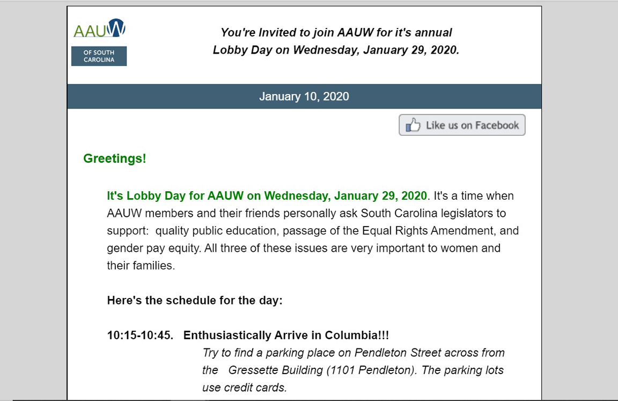
Task: Click the AAUW logo
Action: tap(99, 28)
